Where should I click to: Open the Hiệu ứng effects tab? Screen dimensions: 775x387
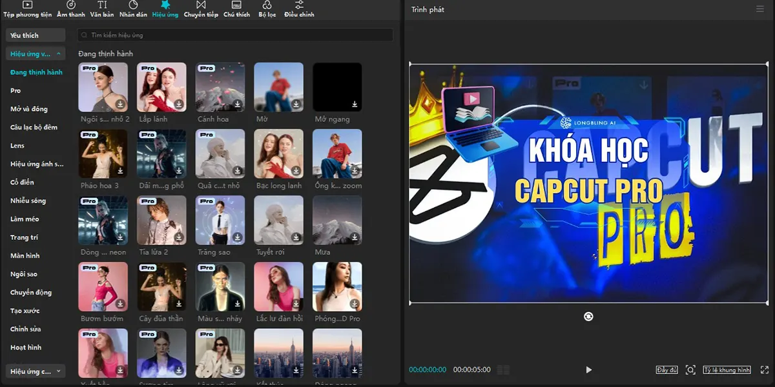coord(165,9)
